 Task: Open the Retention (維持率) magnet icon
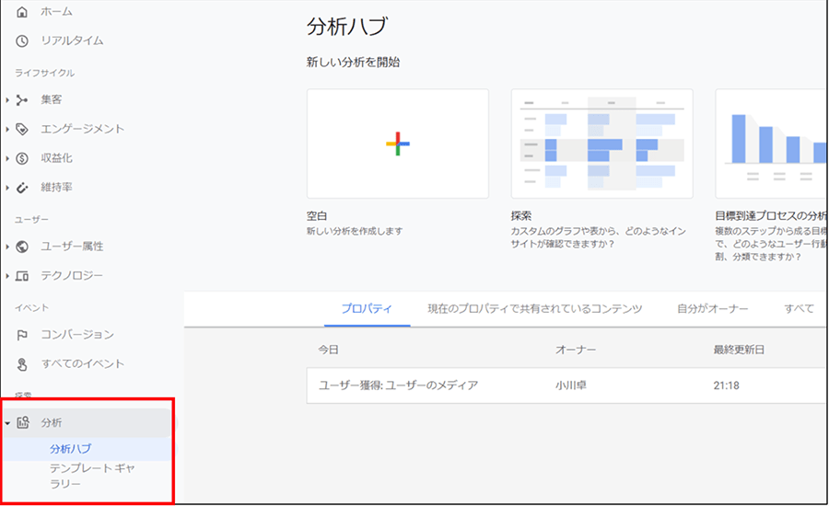pyautogui.click(x=23, y=188)
